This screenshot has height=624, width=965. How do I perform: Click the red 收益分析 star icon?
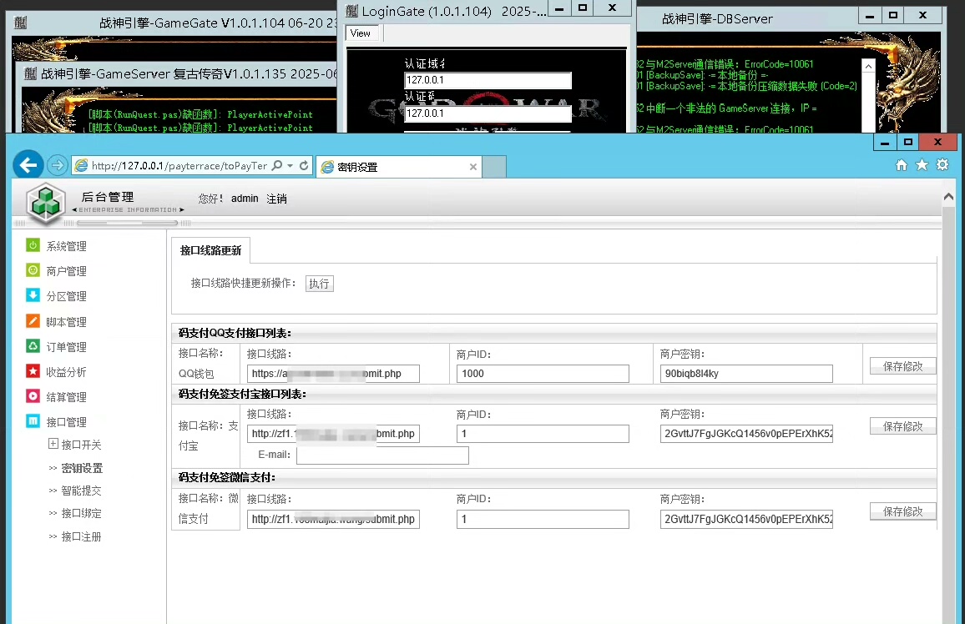[x=33, y=371]
